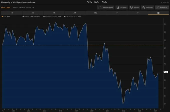
Task: Minimize the price chart panel
Action: [x=162, y=7]
